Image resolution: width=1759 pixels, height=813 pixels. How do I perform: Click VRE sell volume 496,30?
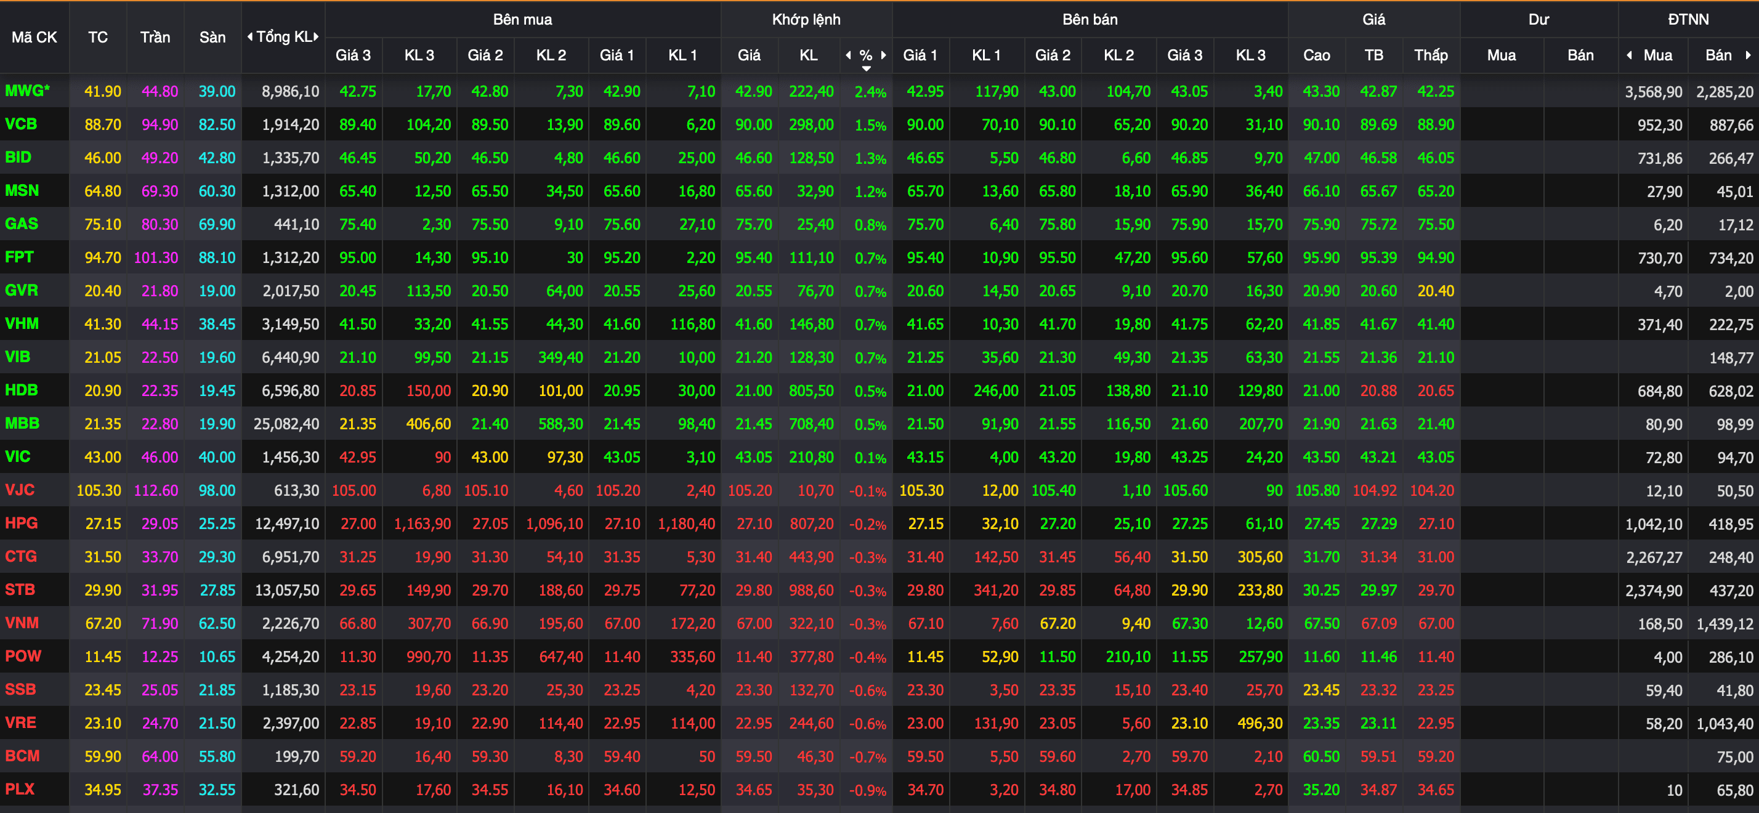[x=1260, y=724]
